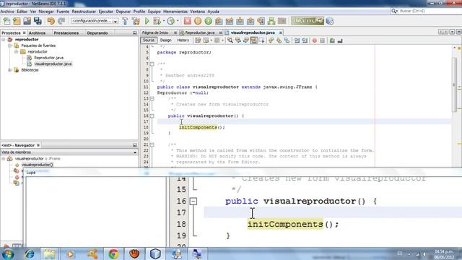The width and height of the screenshot is (462, 260).
Task: Collapse the Paquetes de fuentes node
Action: pos(10,45)
